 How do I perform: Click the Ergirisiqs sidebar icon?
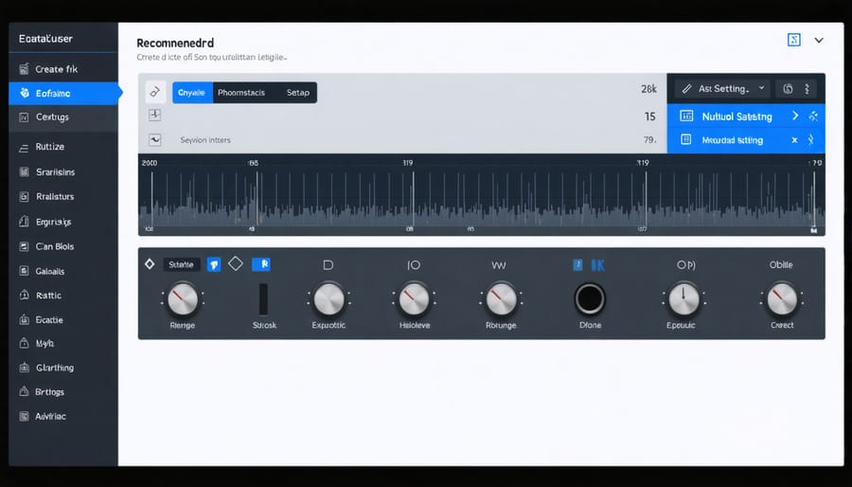(x=24, y=221)
